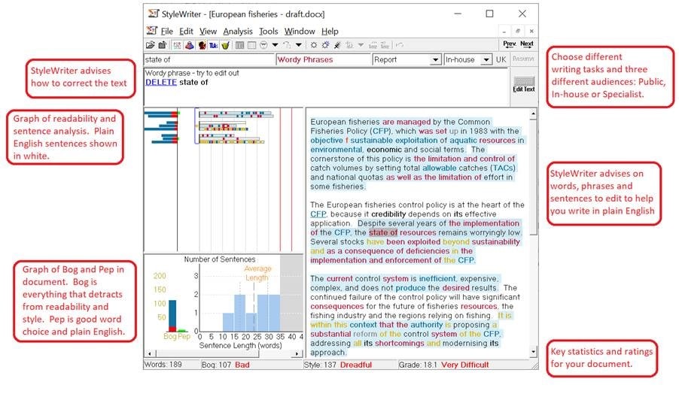Click the Wordy Phrases category field
This screenshot has width=679, height=397.
pos(323,59)
